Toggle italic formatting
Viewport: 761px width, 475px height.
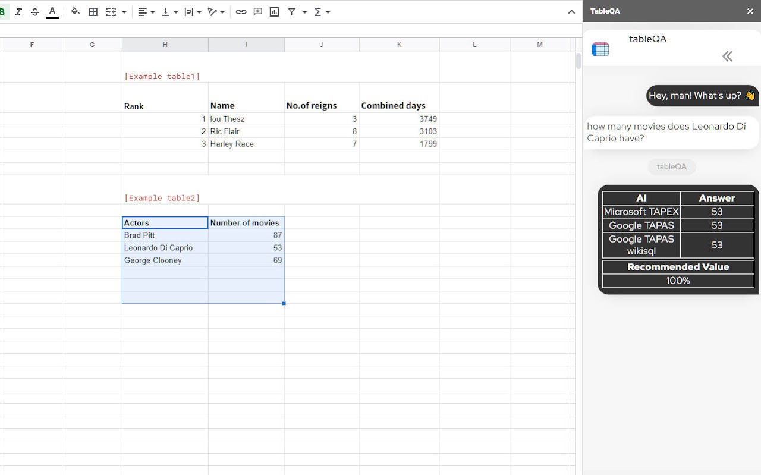click(x=18, y=12)
